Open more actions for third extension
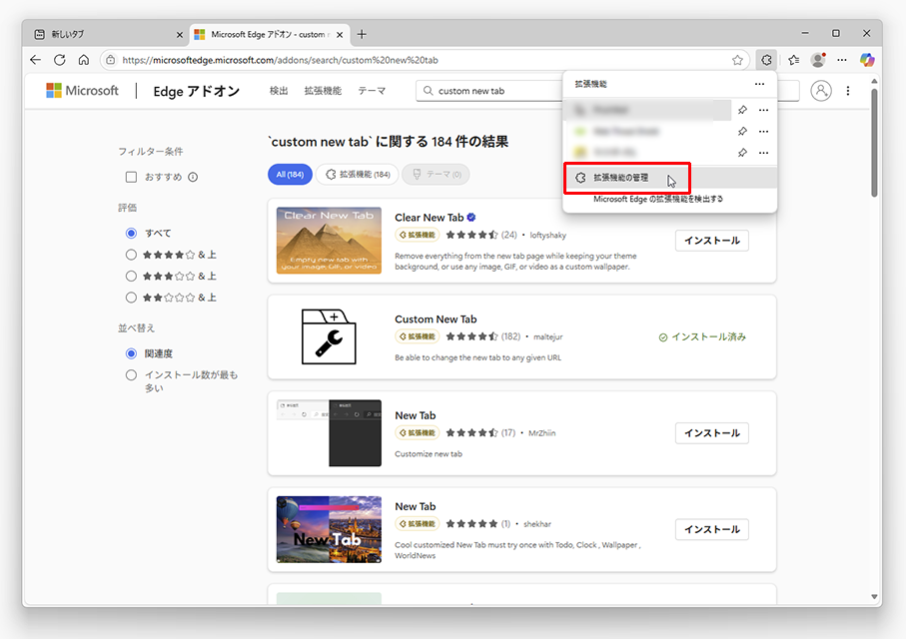Image resolution: width=906 pixels, height=639 pixels. click(x=763, y=153)
